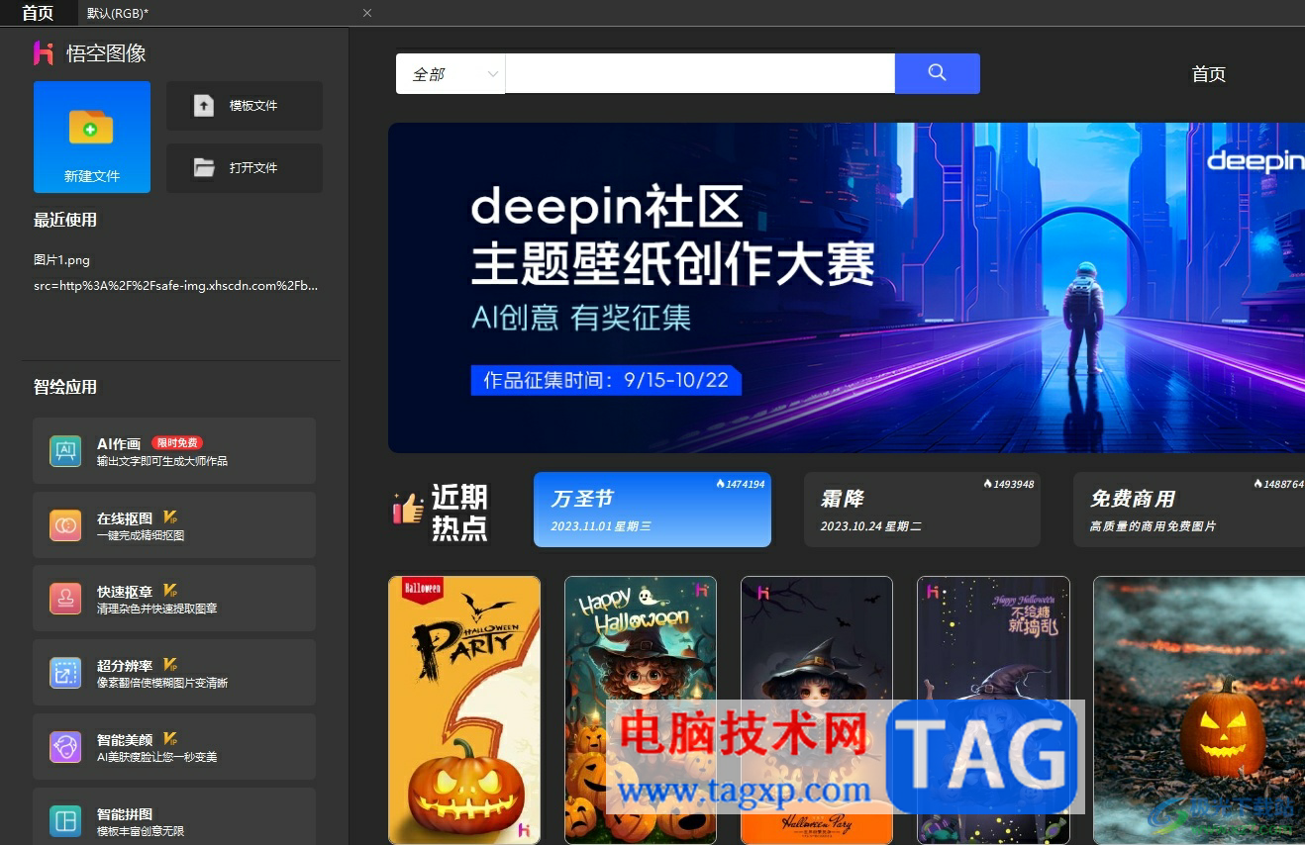Click the 1493948 popularity count on 霜降

click(1009, 484)
